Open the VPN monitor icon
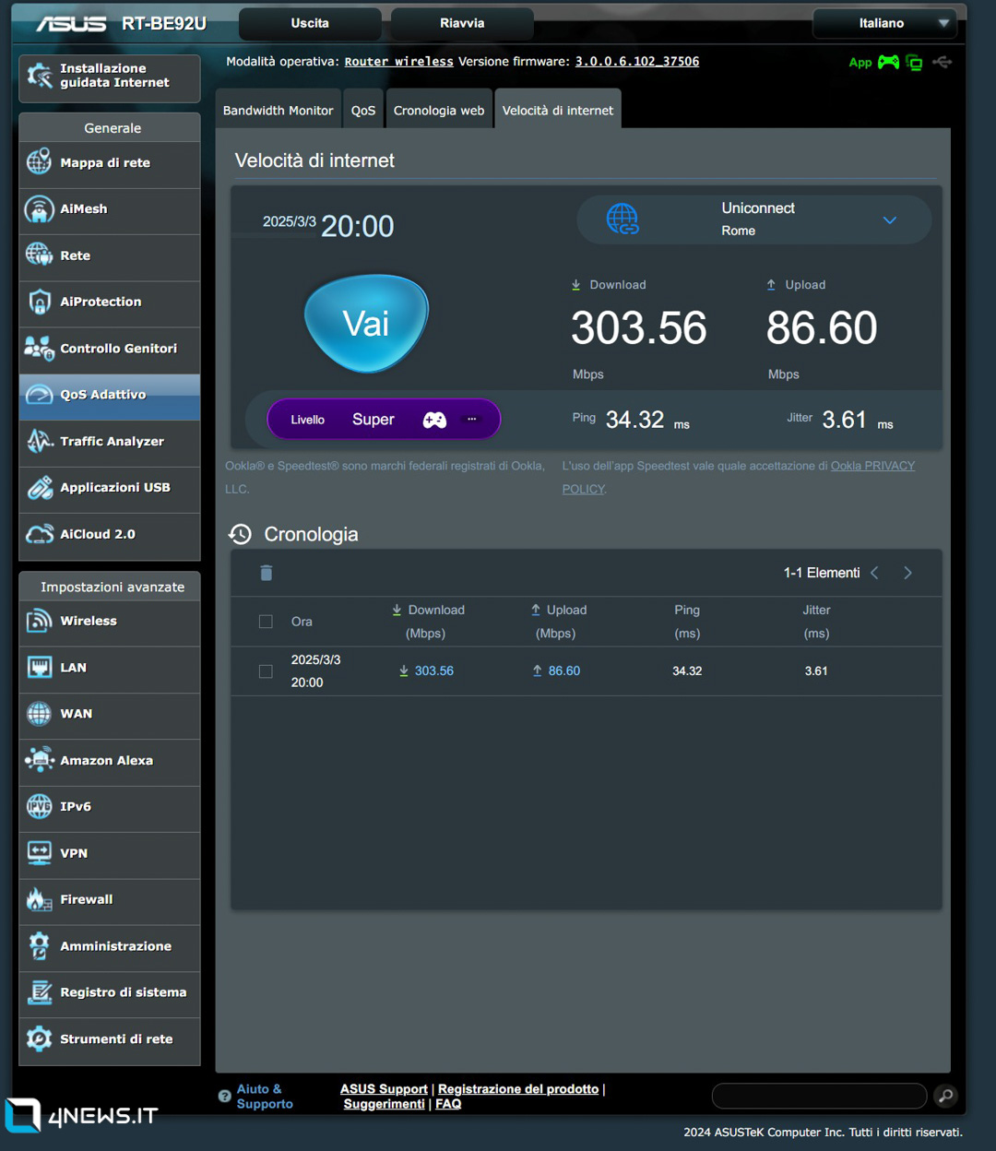Image resolution: width=996 pixels, height=1151 pixels. click(x=39, y=853)
